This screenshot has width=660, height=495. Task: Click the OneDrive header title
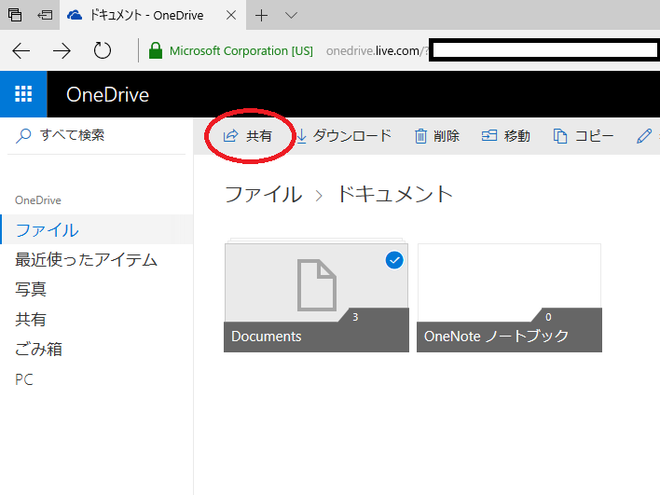tap(108, 95)
